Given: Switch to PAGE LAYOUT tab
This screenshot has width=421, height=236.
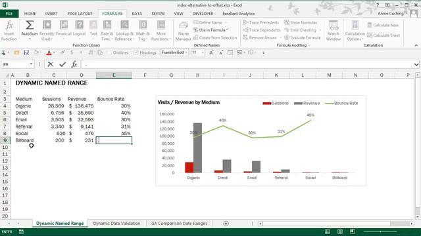Looking at the screenshot, I should click(80, 14).
